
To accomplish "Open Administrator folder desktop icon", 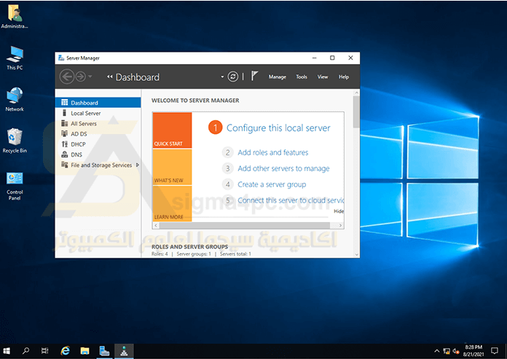I will tap(15, 17).
